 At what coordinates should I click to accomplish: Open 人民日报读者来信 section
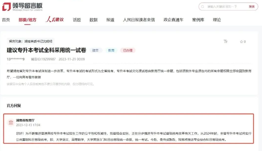click(139, 20)
